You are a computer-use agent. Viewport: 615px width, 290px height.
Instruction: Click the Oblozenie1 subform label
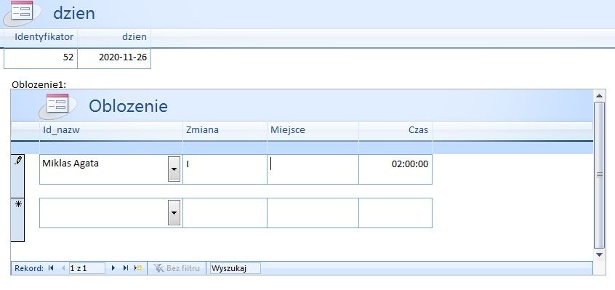coord(39,84)
